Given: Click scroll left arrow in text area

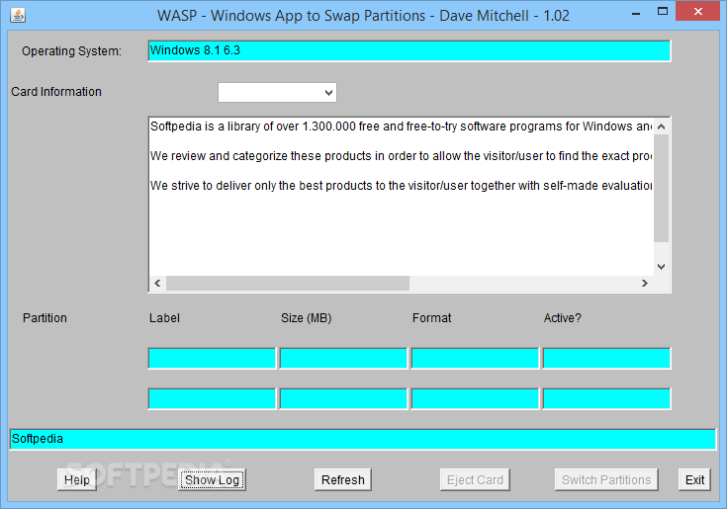Looking at the screenshot, I should (x=157, y=283).
